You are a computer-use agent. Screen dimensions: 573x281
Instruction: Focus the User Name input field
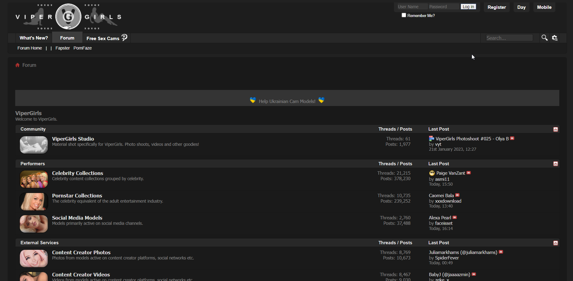(412, 7)
